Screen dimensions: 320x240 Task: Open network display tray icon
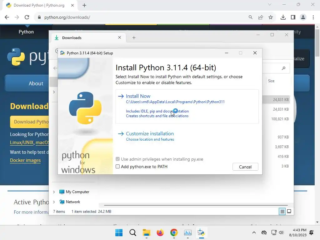point(274,232)
